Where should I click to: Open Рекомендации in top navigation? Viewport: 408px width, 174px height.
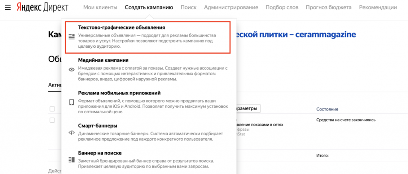(x=378, y=8)
